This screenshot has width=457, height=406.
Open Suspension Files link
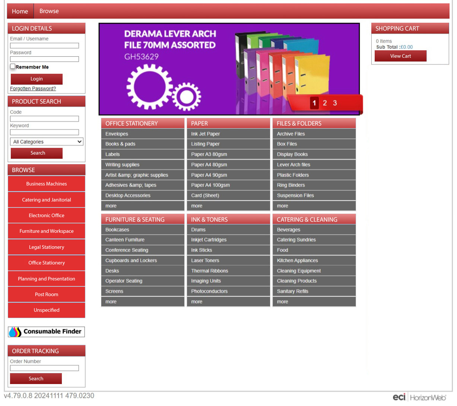[314, 196]
